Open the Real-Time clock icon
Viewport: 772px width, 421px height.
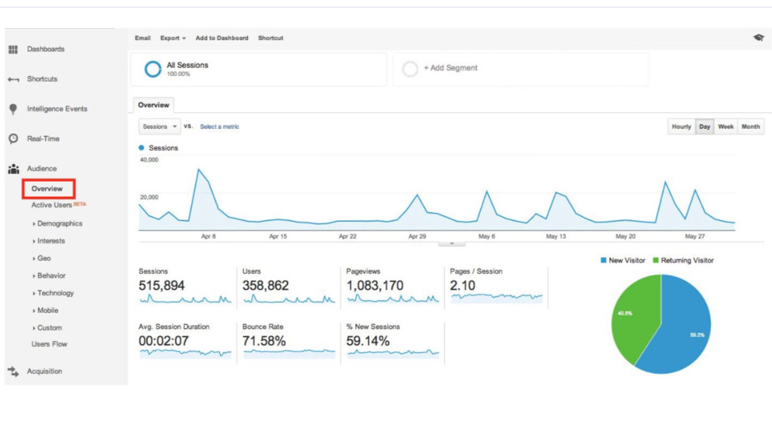(x=13, y=139)
